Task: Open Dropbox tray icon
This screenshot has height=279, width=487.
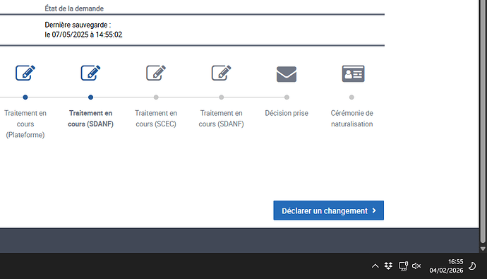Action: (x=388, y=266)
